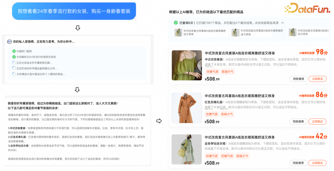Click heading 根据以上AI推荐，已为你挑选以下最优匹配的商品
This screenshot has width=334, height=171.
point(206,12)
